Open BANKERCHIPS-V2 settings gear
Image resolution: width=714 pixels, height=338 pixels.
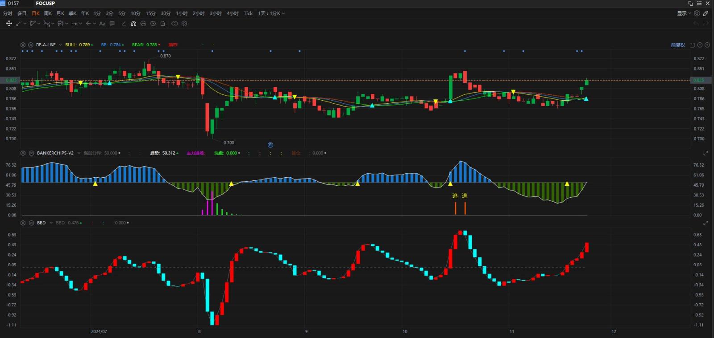(x=23, y=153)
